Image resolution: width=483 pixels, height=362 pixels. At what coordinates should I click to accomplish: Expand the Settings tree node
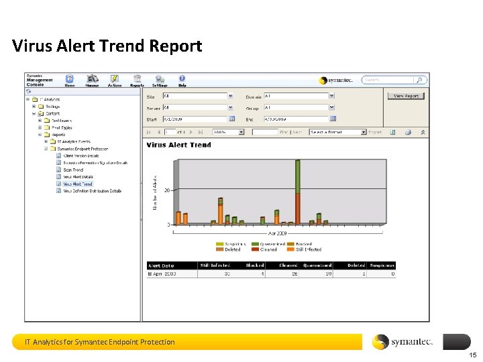(34, 107)
